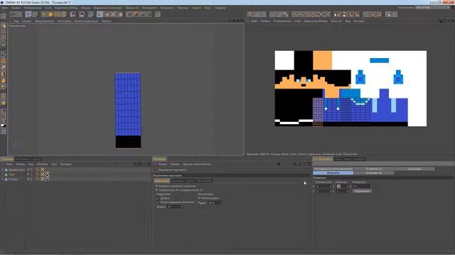Open the Сетка UV menu in texture view
This screenshot has width=455, height=255.
point(336,21)
